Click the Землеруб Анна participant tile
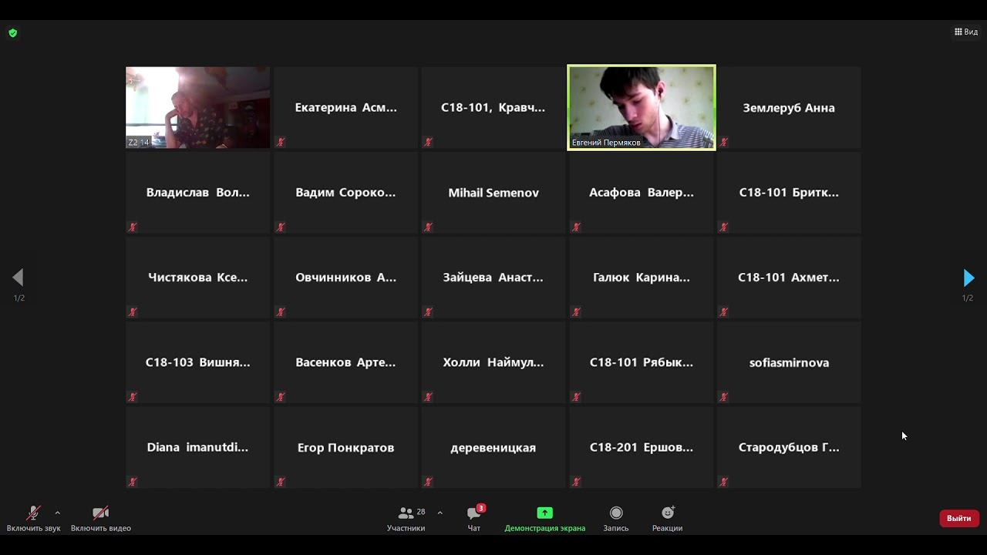This screenshot has width=987, height=555. 789,107
